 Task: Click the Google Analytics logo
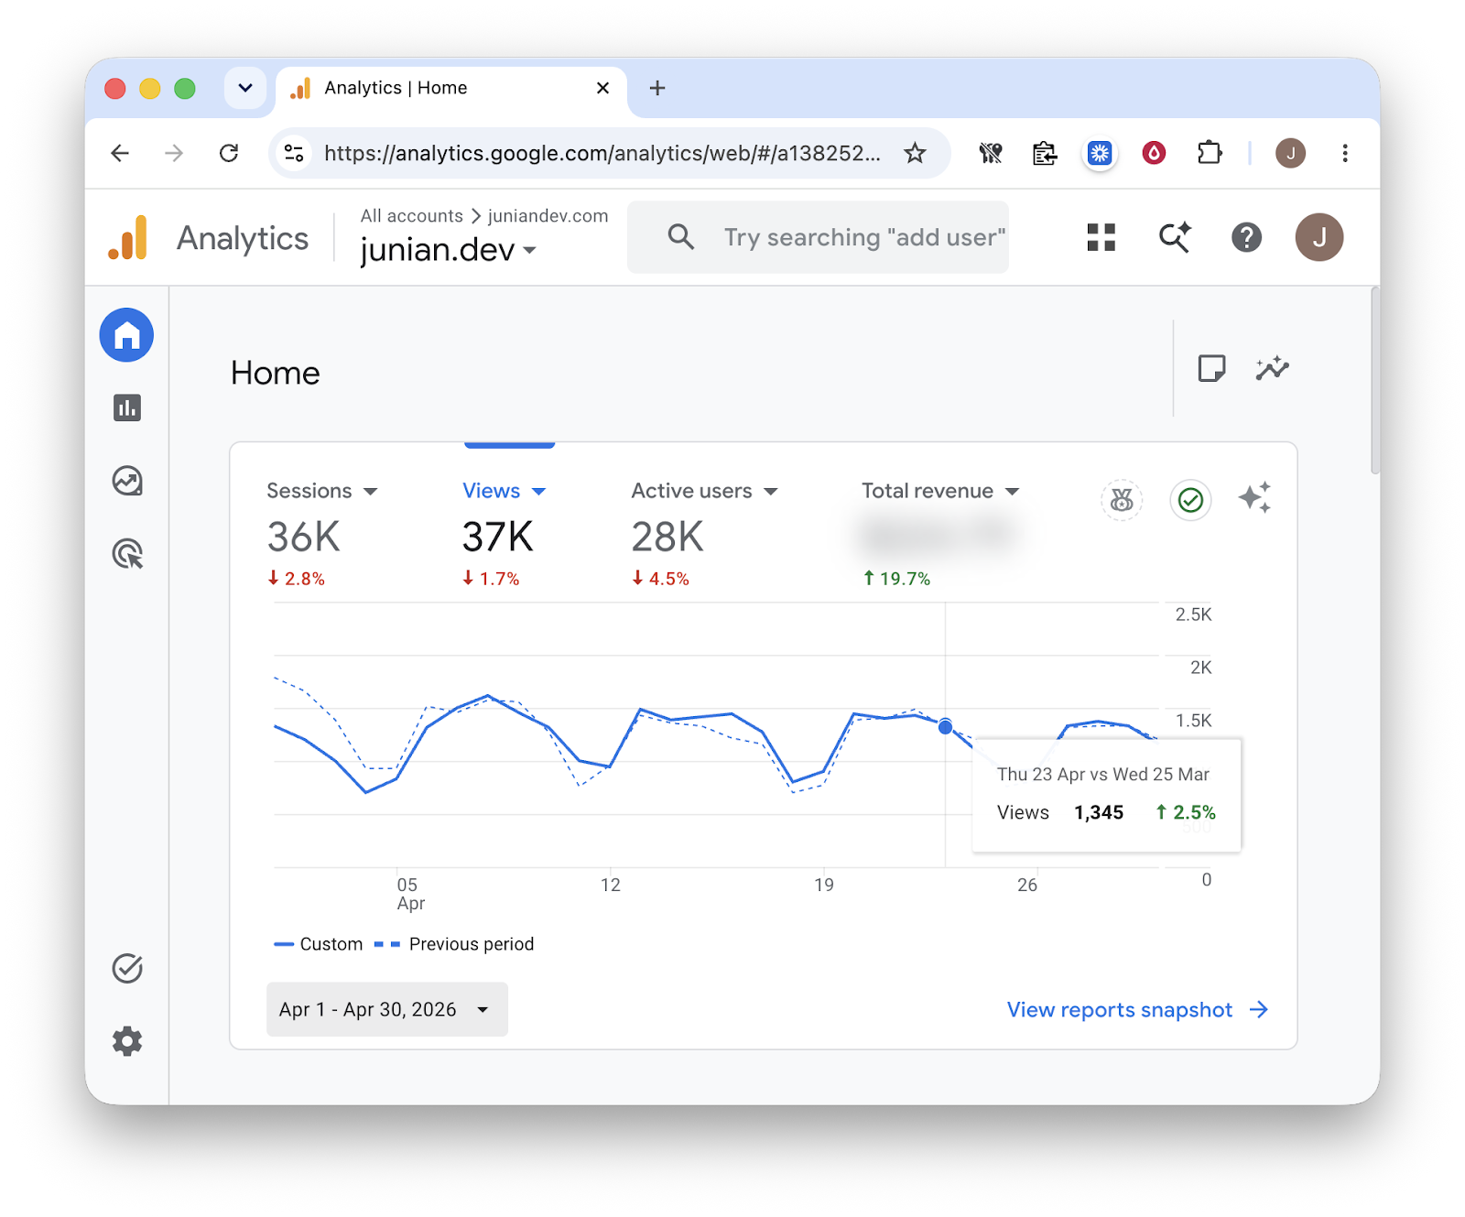click(127, 238)
